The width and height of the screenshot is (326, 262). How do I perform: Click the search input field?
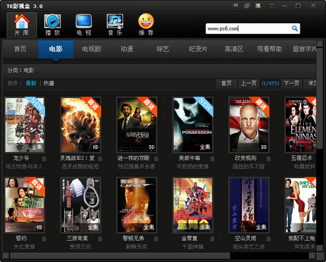point(248,28)
